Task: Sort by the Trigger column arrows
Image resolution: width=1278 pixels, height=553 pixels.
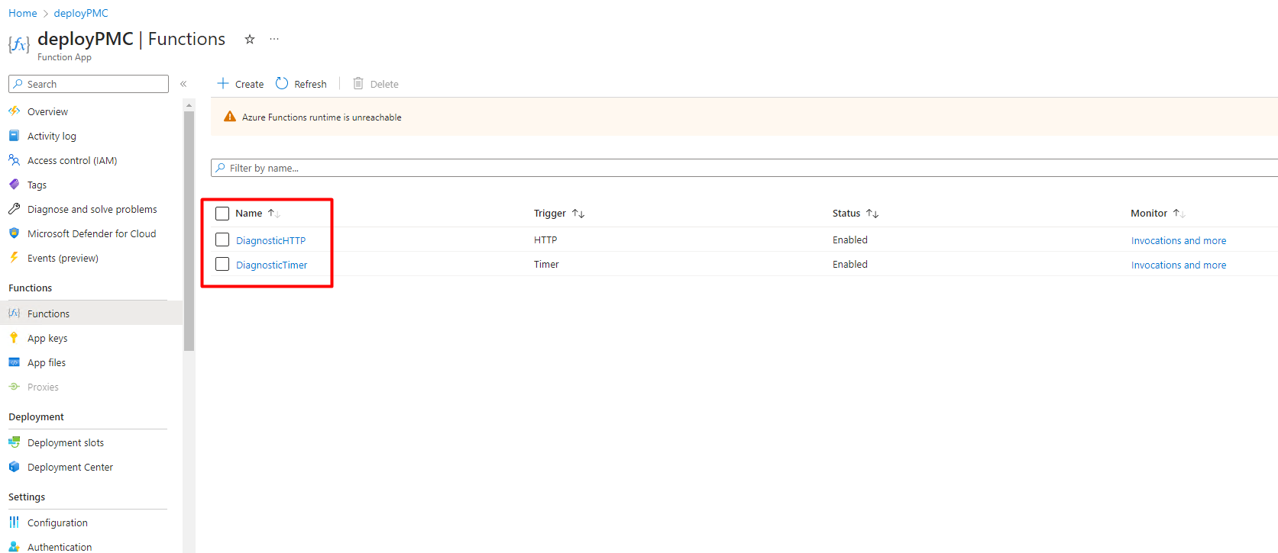Action: [578, 214]
